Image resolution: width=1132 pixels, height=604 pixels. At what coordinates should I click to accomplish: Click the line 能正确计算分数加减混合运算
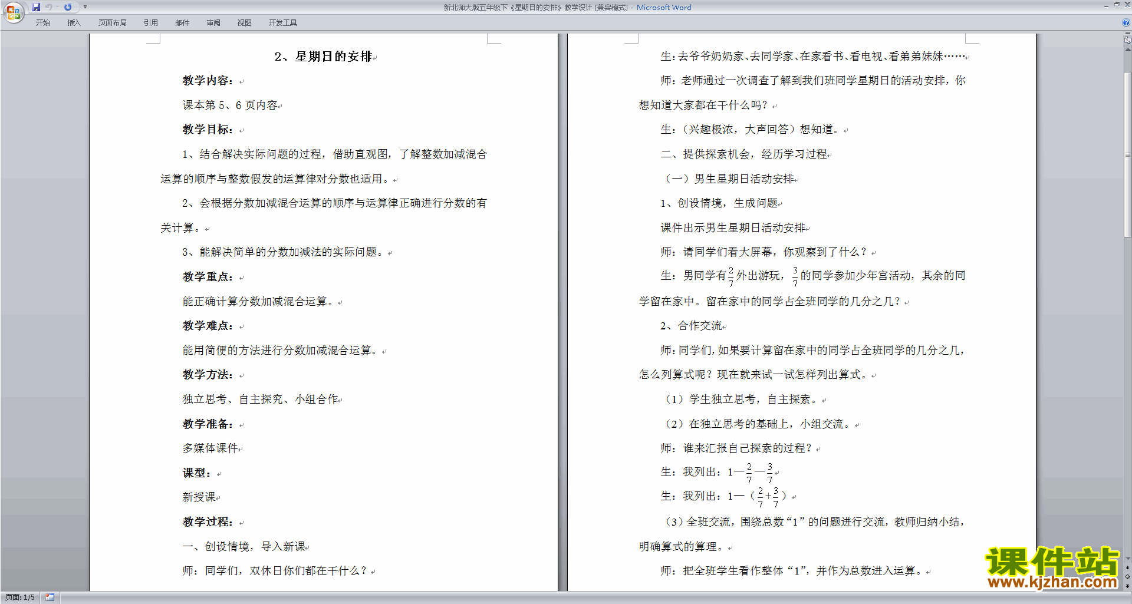tap(259, 302)
